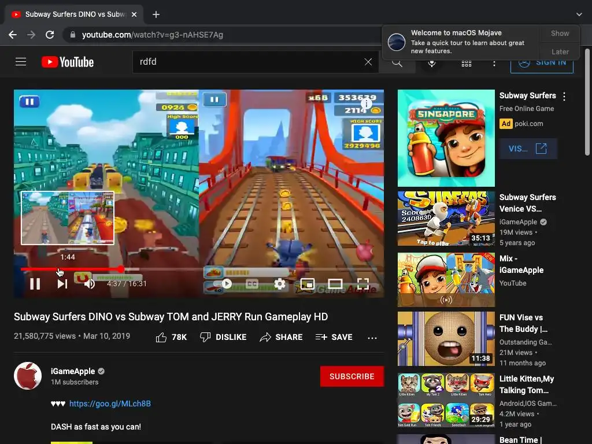Go forward in browser history

click(x=31, y=35)
